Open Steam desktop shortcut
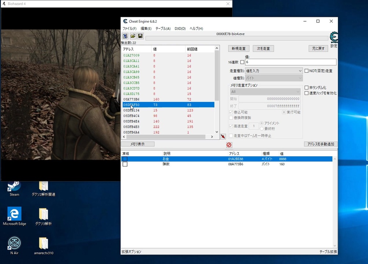368x264 pixels. point(14,188)
